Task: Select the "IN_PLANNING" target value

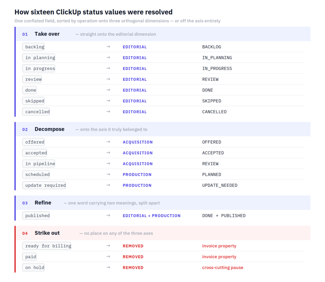Action: pyautogui.click(x=217, y=58)
